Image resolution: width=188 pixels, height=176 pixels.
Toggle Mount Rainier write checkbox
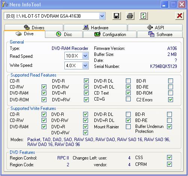[x=128, y=126]
